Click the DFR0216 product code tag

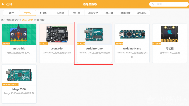(81, 44)
